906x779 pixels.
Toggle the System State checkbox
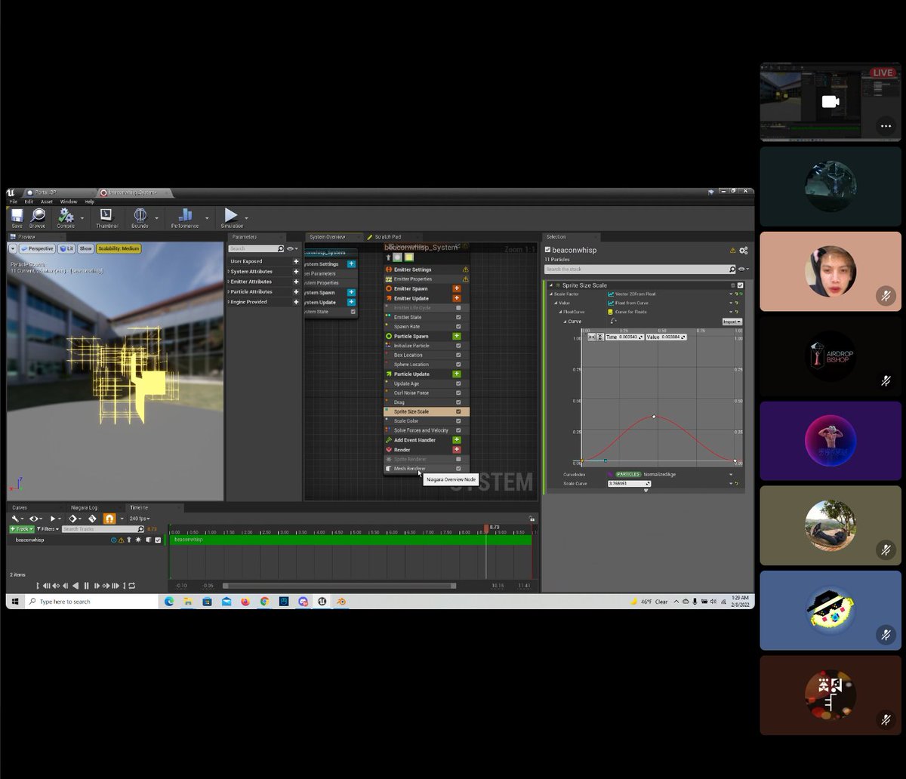(353, 312)
